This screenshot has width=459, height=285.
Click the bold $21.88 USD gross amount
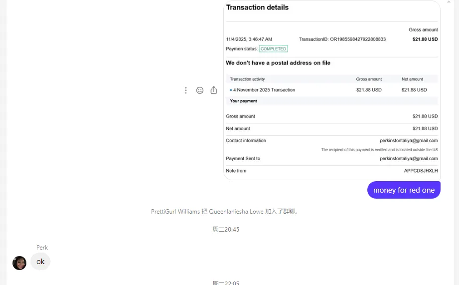click(x=425, y=39)
